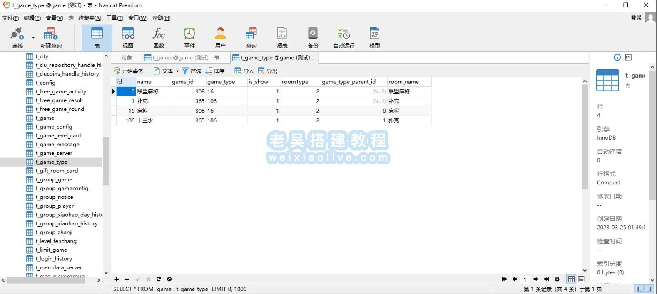Click the 开始事务 (Begin Transaction) button
Screen dimensions: 657x294
pos(129,71)
